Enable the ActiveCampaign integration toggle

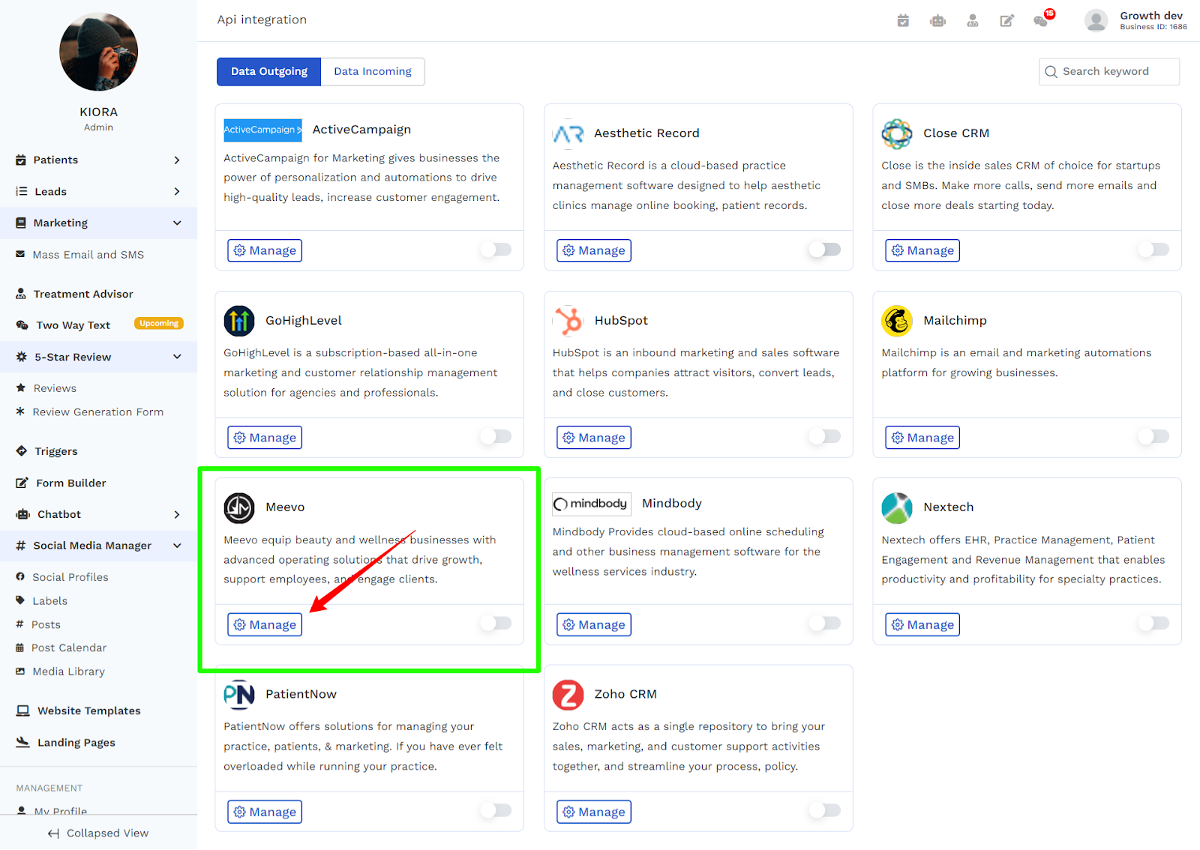[496, 250]
